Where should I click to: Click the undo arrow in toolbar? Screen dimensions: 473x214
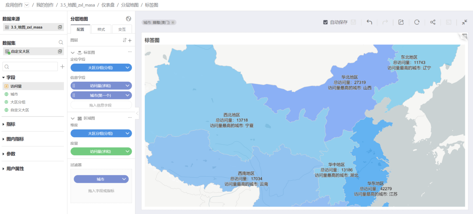369,22
